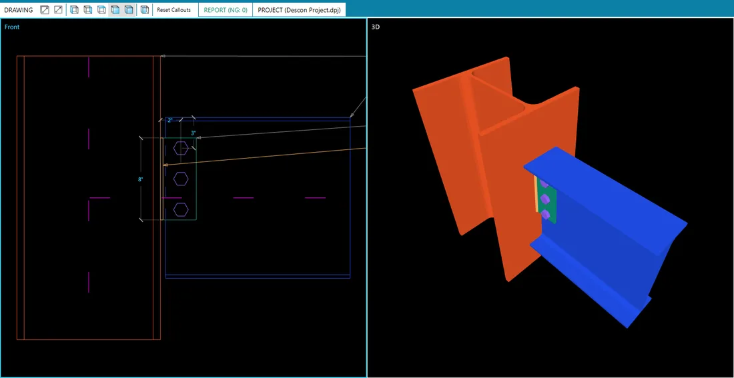The image size is (734, 378).
Task: Toggle the fifth cube view icon
Action: [x=129, y=10]
